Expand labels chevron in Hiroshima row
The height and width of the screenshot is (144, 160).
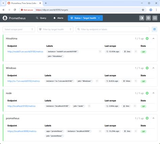[100, 52]
